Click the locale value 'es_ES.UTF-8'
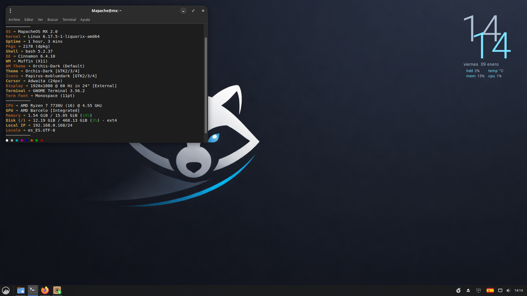This screenshot has height=296, width=527. pos(41,130)
